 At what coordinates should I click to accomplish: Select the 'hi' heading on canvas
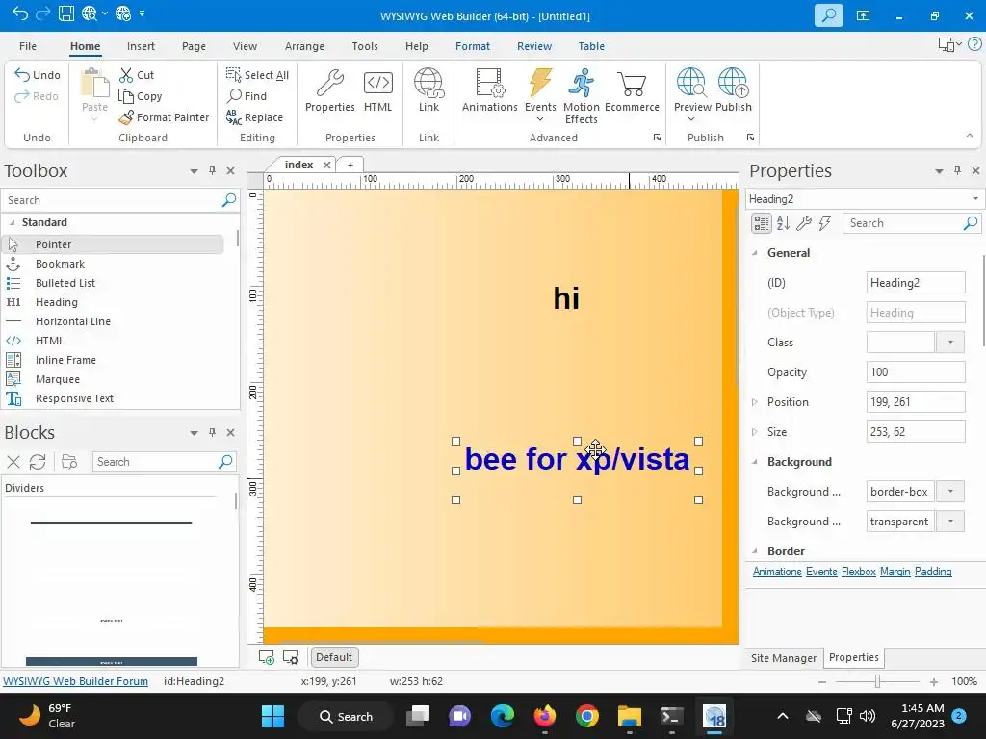pyautogui.click(x=566, y=298)
